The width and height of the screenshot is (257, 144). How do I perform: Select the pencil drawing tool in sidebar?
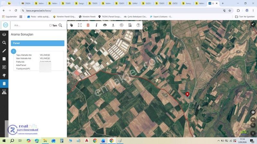pyautogui.click(x=4, y=51)
